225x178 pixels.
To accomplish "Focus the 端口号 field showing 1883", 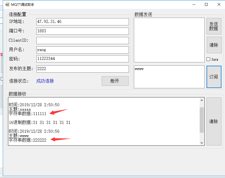I will pos(83,31).
